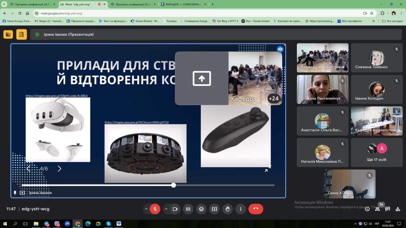406x228 pixels.
Task: Expand video settings arrow beside camera
Action: pos(166,209)
